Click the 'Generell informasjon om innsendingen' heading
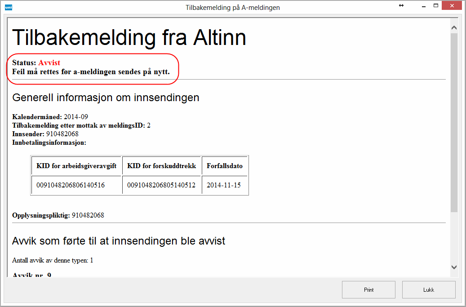Image resolution: width=466 pixels, height=307 pixels. [106, 98]
